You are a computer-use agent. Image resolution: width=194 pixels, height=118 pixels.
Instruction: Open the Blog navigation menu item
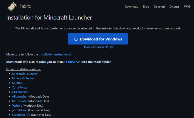click(x=146, y=7)
